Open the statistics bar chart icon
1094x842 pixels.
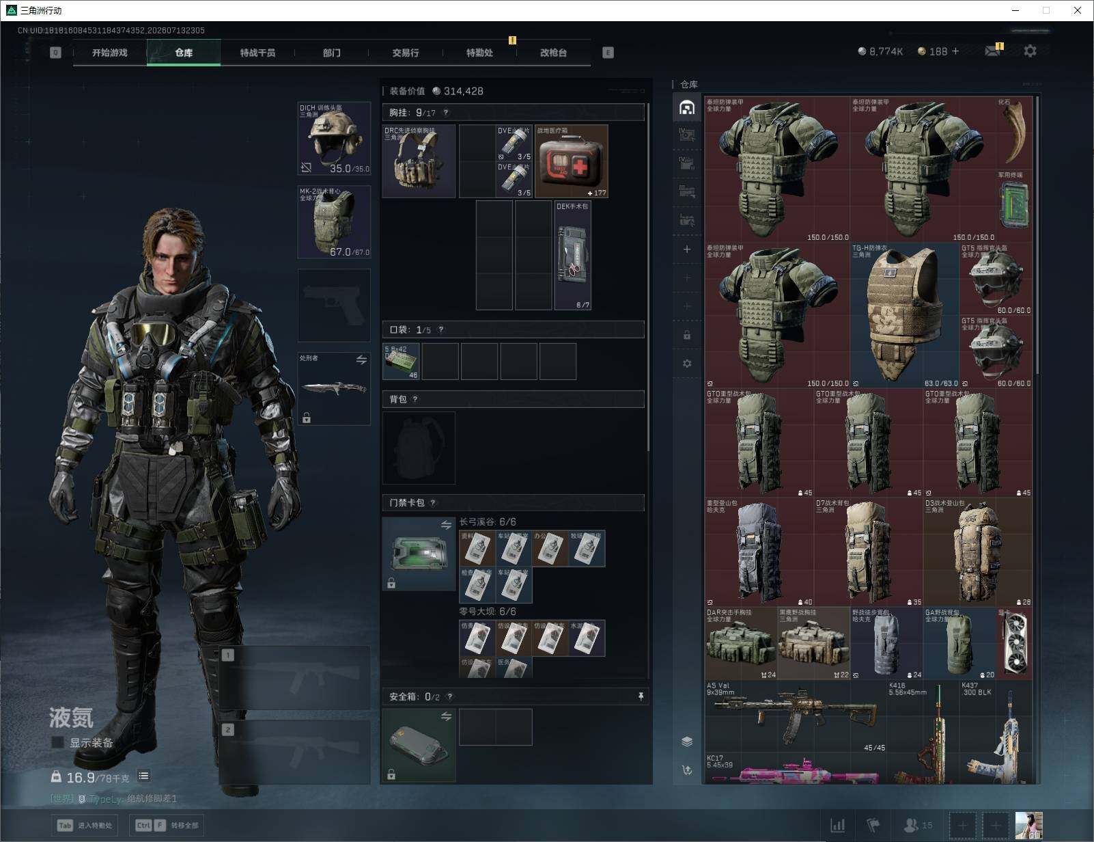pyautogui.click(x=837, y=826)
